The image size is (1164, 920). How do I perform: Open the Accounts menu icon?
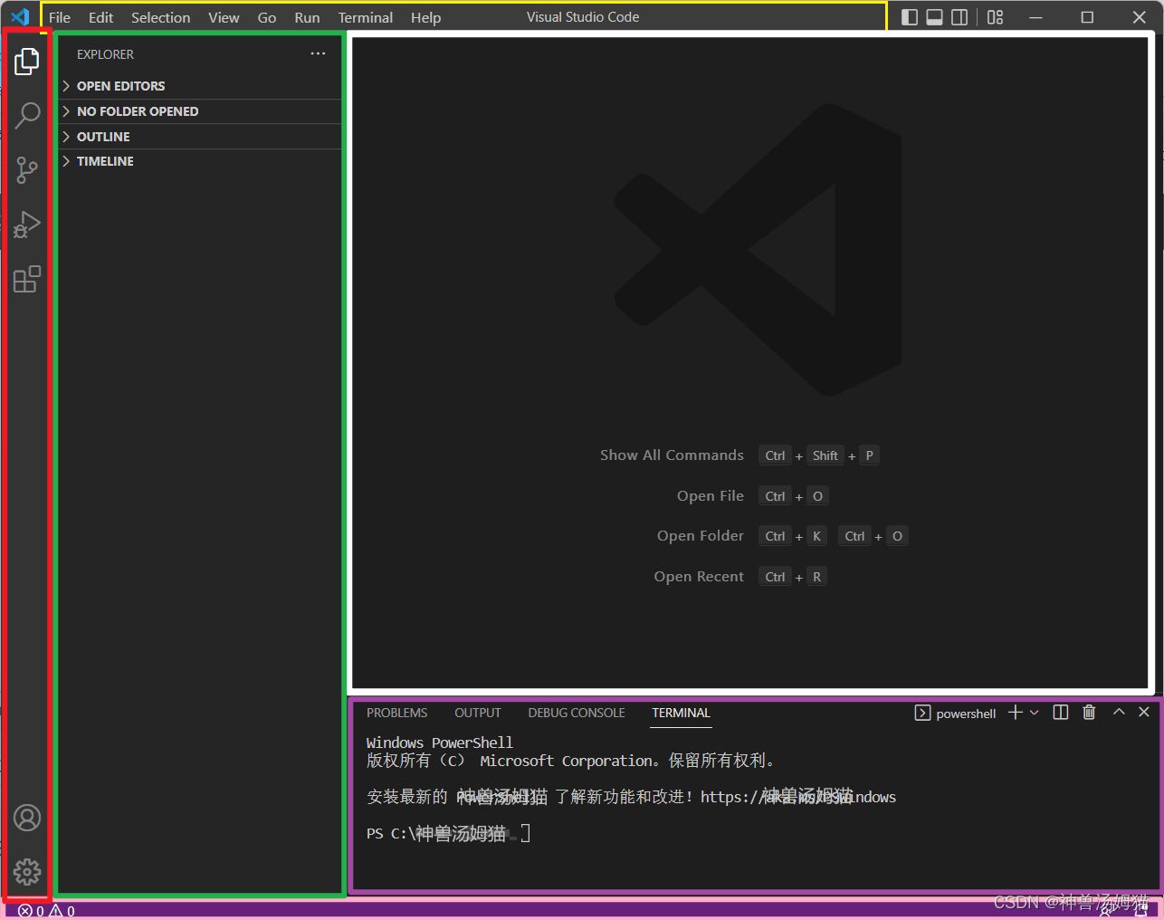(27, 818)
